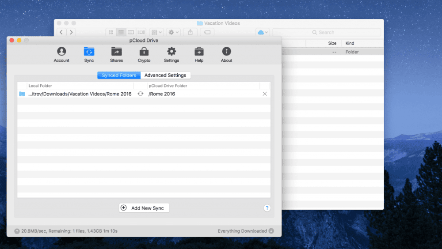Switch Finder to list view
The height and width of the screenshot is (249, 442).
(121, 32)
